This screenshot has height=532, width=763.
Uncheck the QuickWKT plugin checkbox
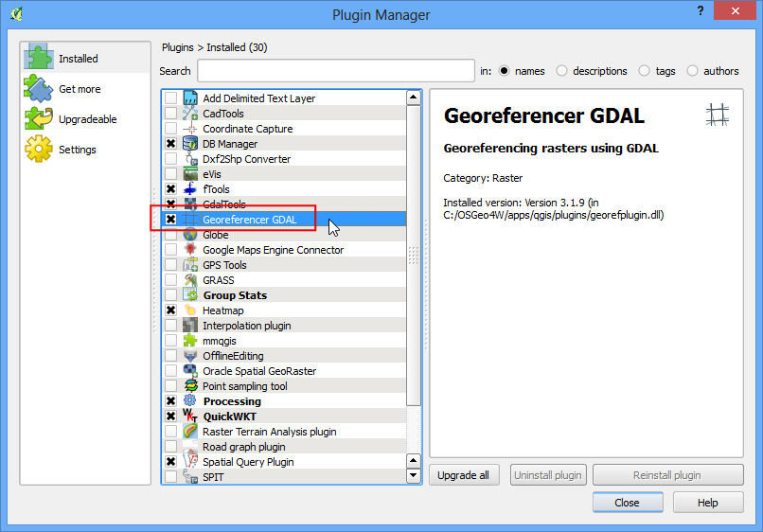point(170,417)
